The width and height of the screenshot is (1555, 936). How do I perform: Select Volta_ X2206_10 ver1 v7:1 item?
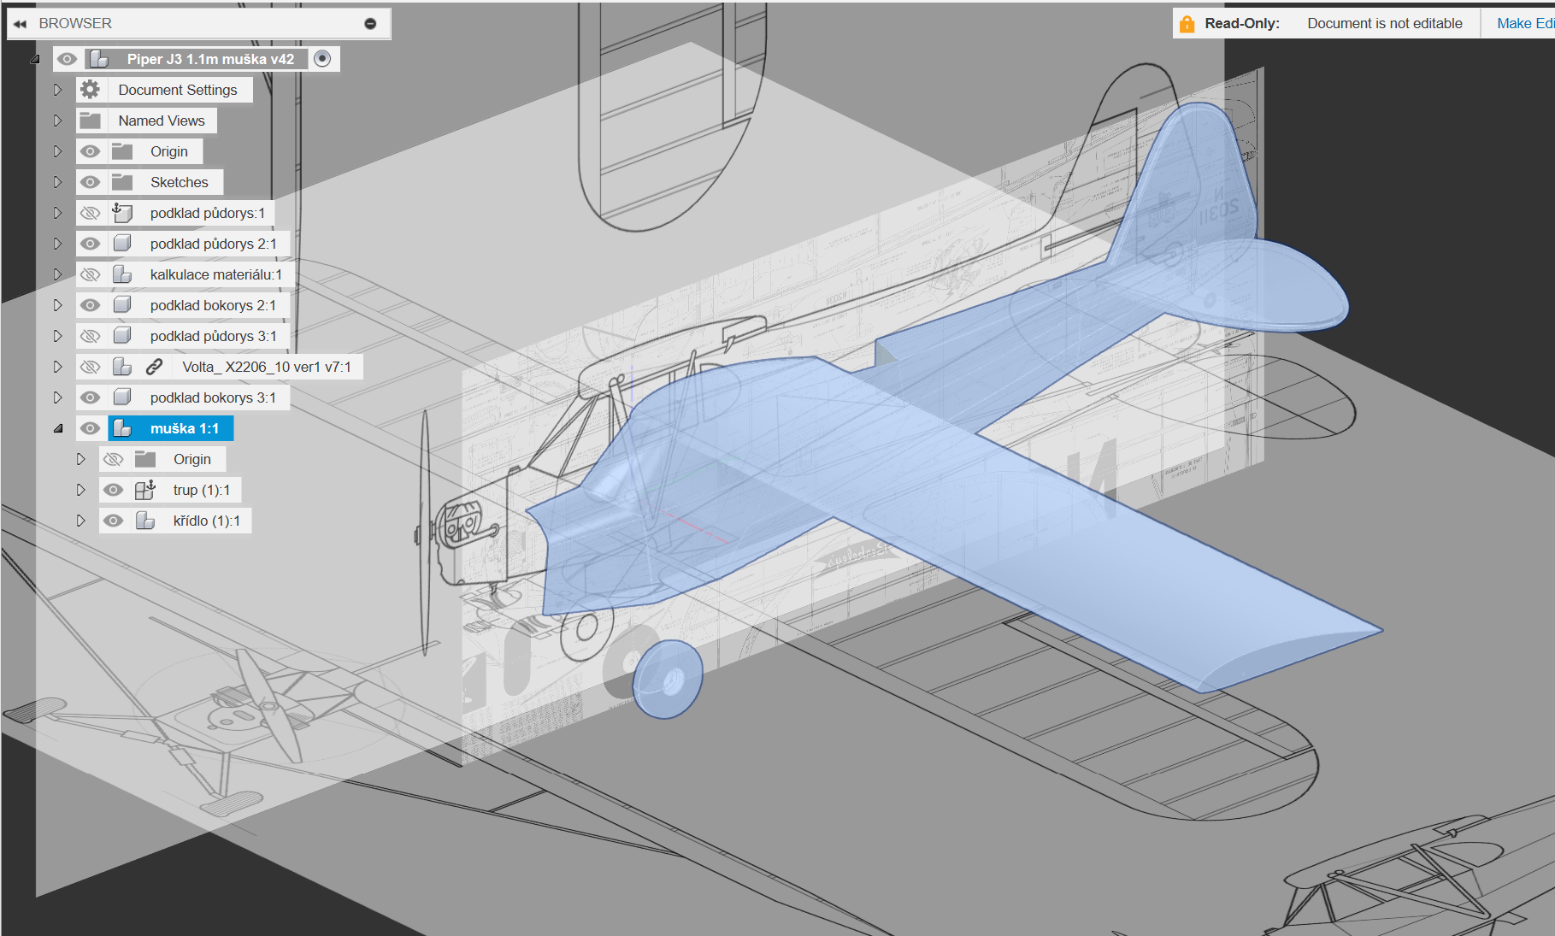point(266,367)
